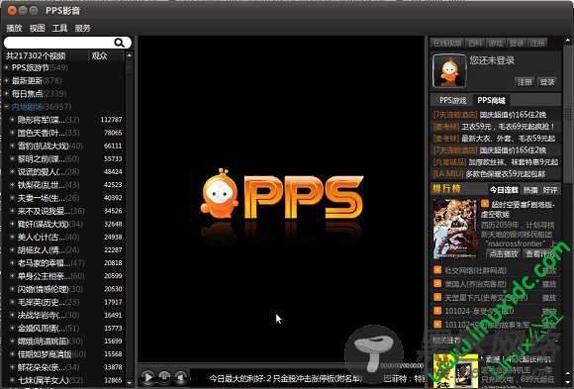
Task: Expand the 夫妻一场 series node
Action: (13, 198)
